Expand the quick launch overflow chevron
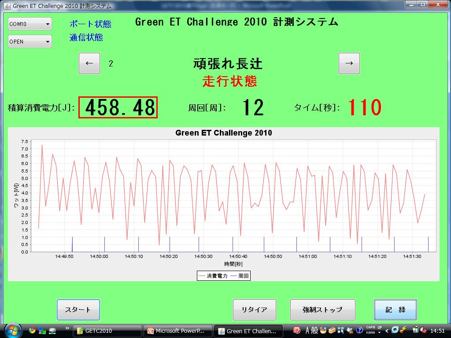The image size is (451, 338). coord(67,328)
